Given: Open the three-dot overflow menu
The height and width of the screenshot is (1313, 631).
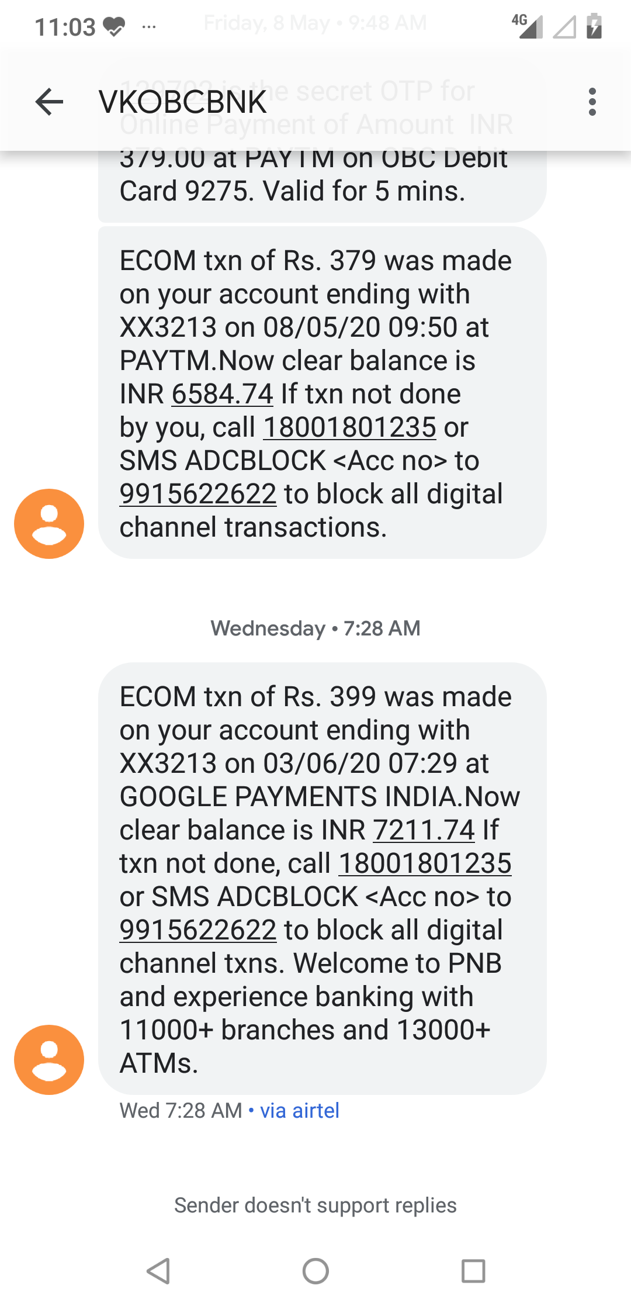Looking at the screenshot, I should coord(592,102).
